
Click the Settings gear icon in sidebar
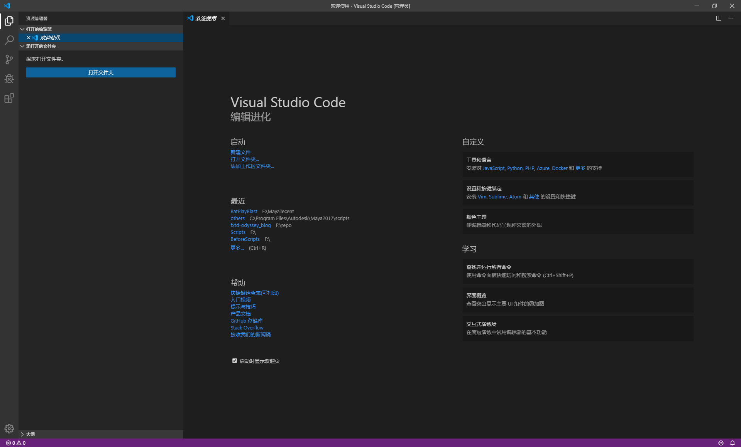coord(9,429)
